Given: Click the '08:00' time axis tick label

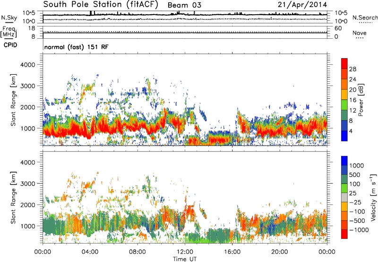Looking at the screenshot, I should click(137, 252).
